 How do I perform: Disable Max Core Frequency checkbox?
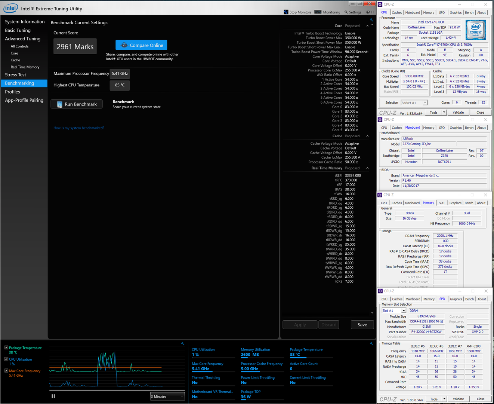(6, 371)
